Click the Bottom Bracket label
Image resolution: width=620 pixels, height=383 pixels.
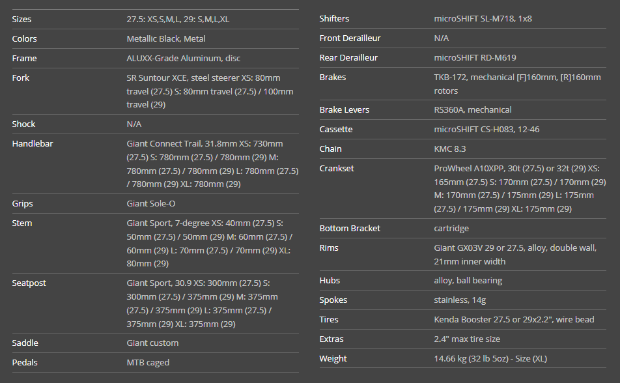(x=350, y=229)
